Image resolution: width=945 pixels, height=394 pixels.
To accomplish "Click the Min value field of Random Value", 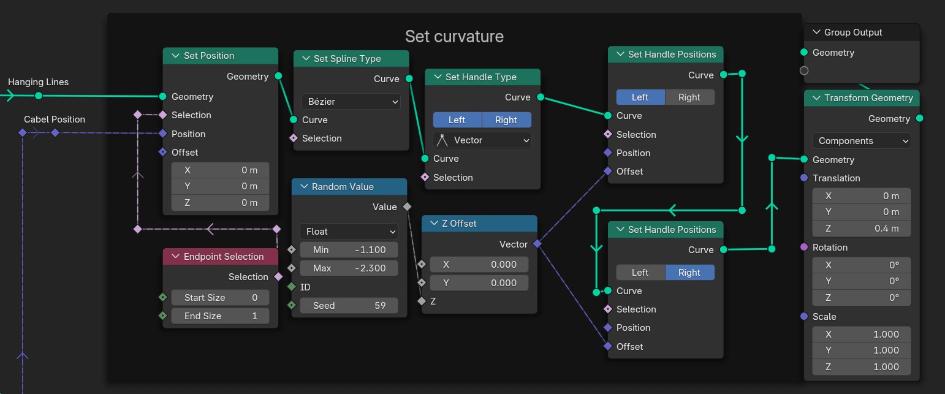I will point(349,250).
